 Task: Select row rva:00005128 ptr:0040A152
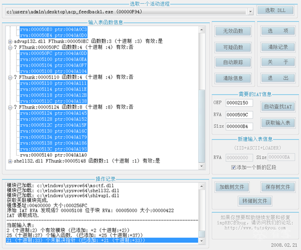point(53,119)
